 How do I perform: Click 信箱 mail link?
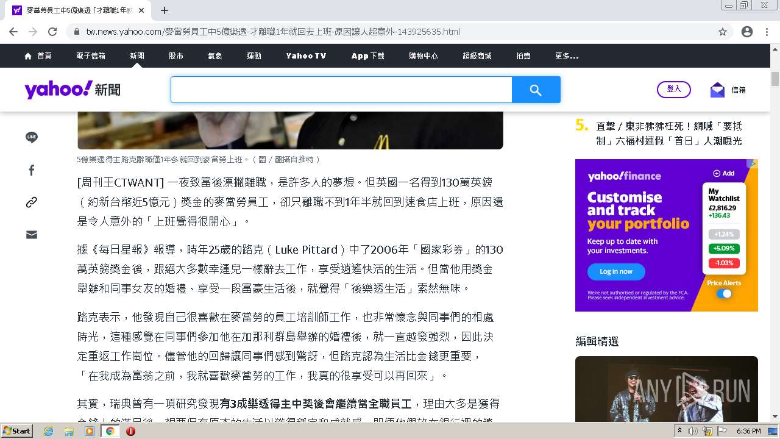click(x=739, y=90)
